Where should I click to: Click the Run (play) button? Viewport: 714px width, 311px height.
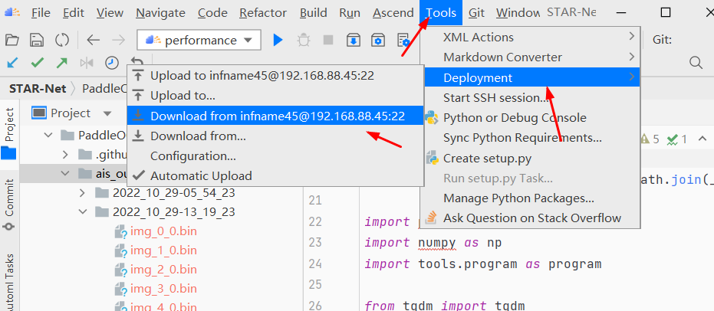click(278, 40)
